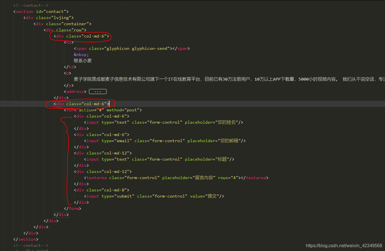Click the div class="row" line

point(65,30)
